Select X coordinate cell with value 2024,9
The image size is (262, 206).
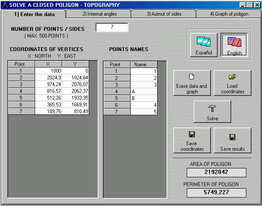[48, 78]
